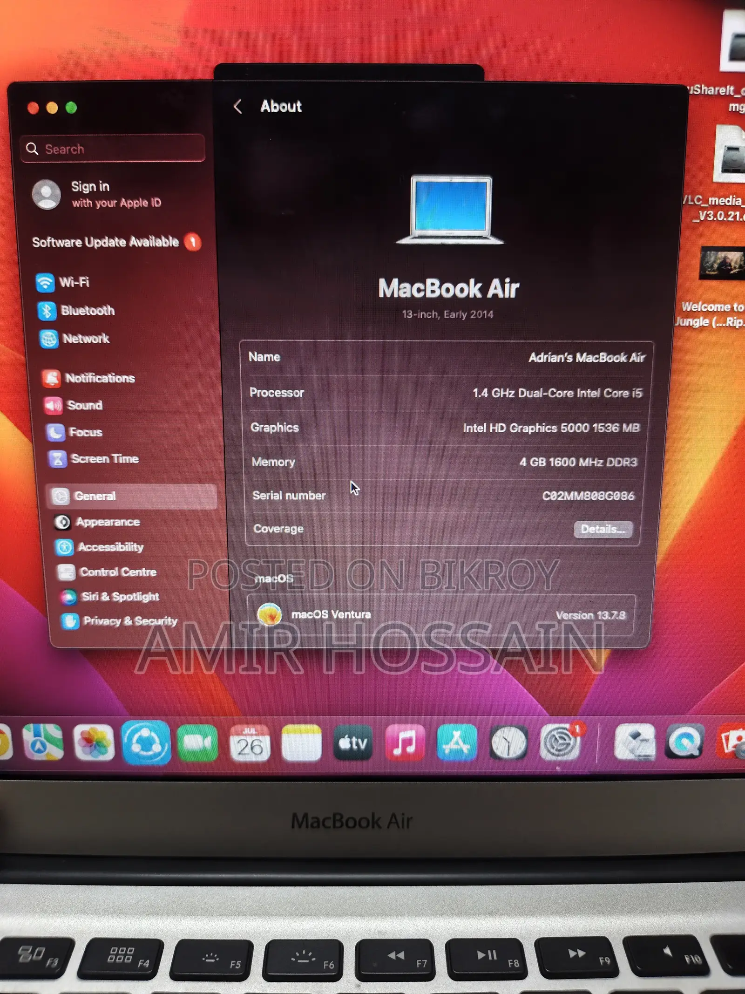Select the processor value 1.4 GHz Dual-Core
This screenshot has width=745, height=994.
click(557, 393)
